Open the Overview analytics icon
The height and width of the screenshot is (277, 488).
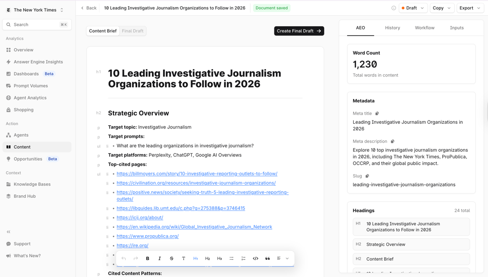(x=9, y=50)
